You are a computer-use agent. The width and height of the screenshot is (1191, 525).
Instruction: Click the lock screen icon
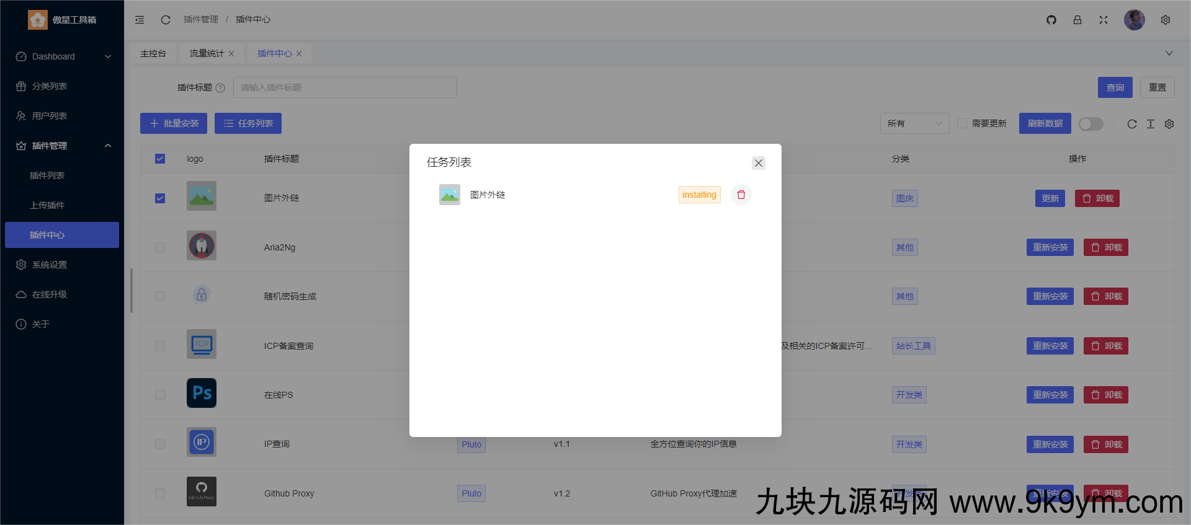point(1077,20)
